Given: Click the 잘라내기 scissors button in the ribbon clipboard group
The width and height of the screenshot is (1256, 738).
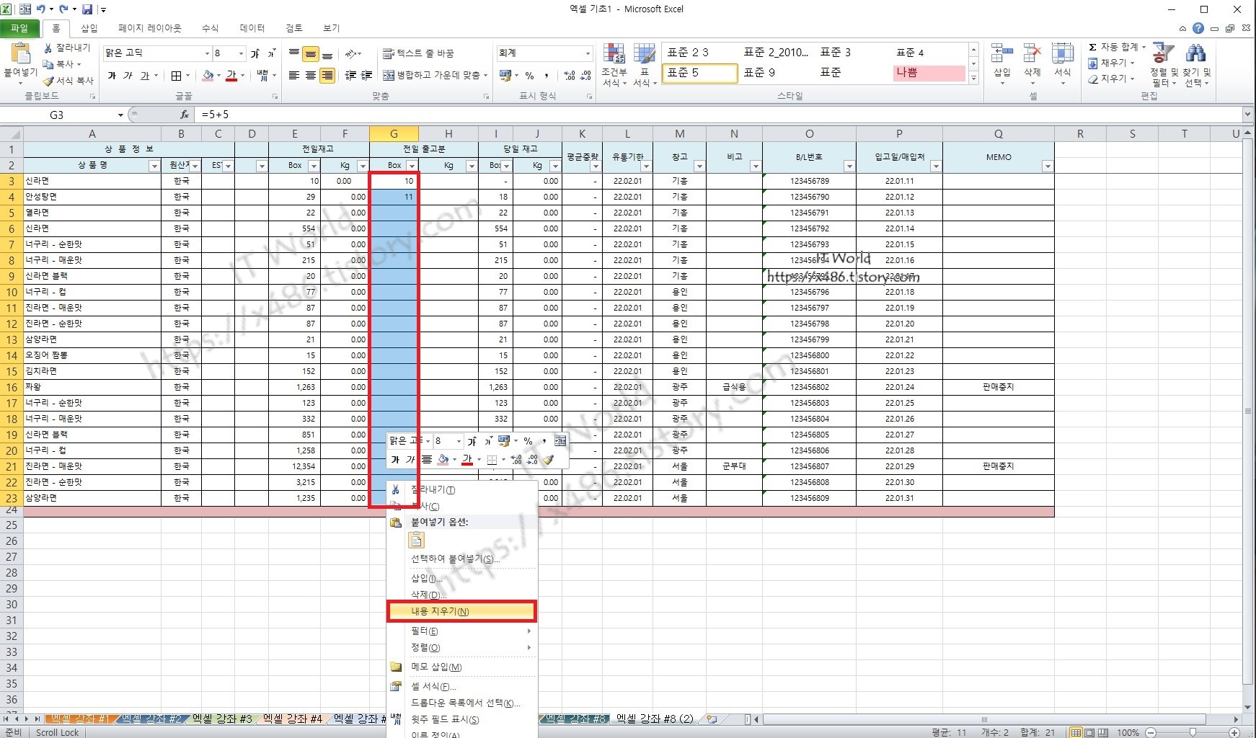Looking at the screenshot, I should [x=67, y=48].
